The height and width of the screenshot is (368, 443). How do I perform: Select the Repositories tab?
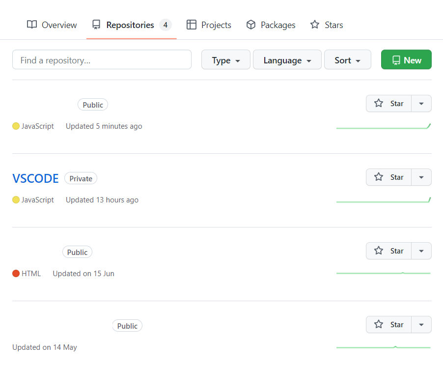point(131,25)
